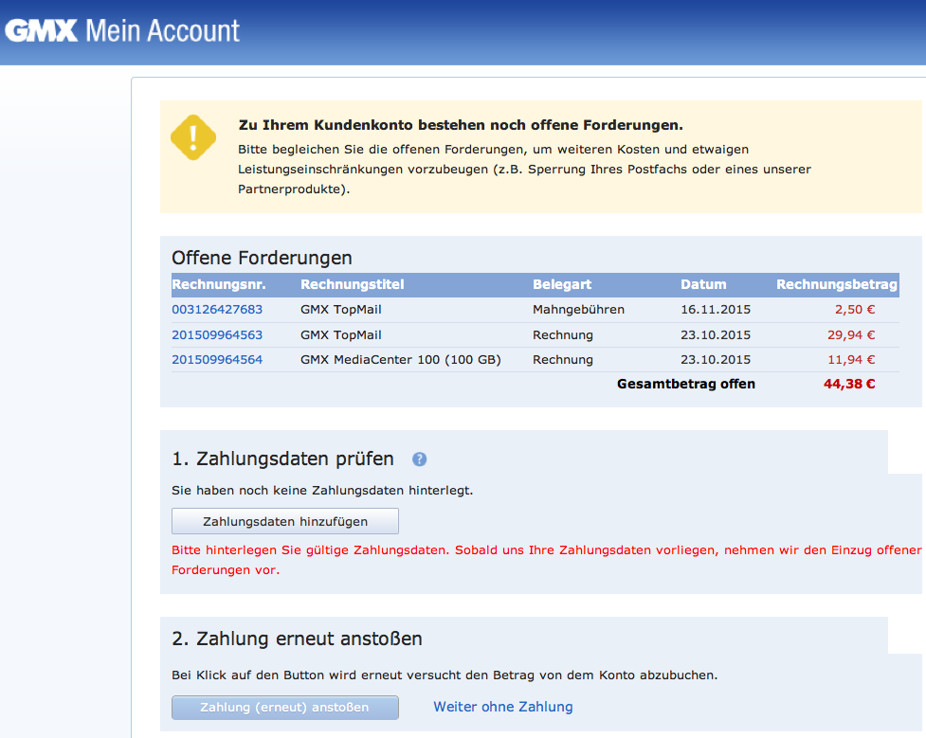Click the GMX logo in header

pyautogui.click(x=42, y=30)
